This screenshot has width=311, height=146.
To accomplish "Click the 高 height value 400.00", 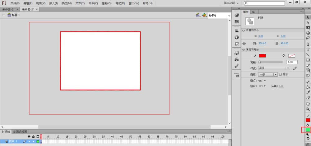I will [x=285, y=44].
